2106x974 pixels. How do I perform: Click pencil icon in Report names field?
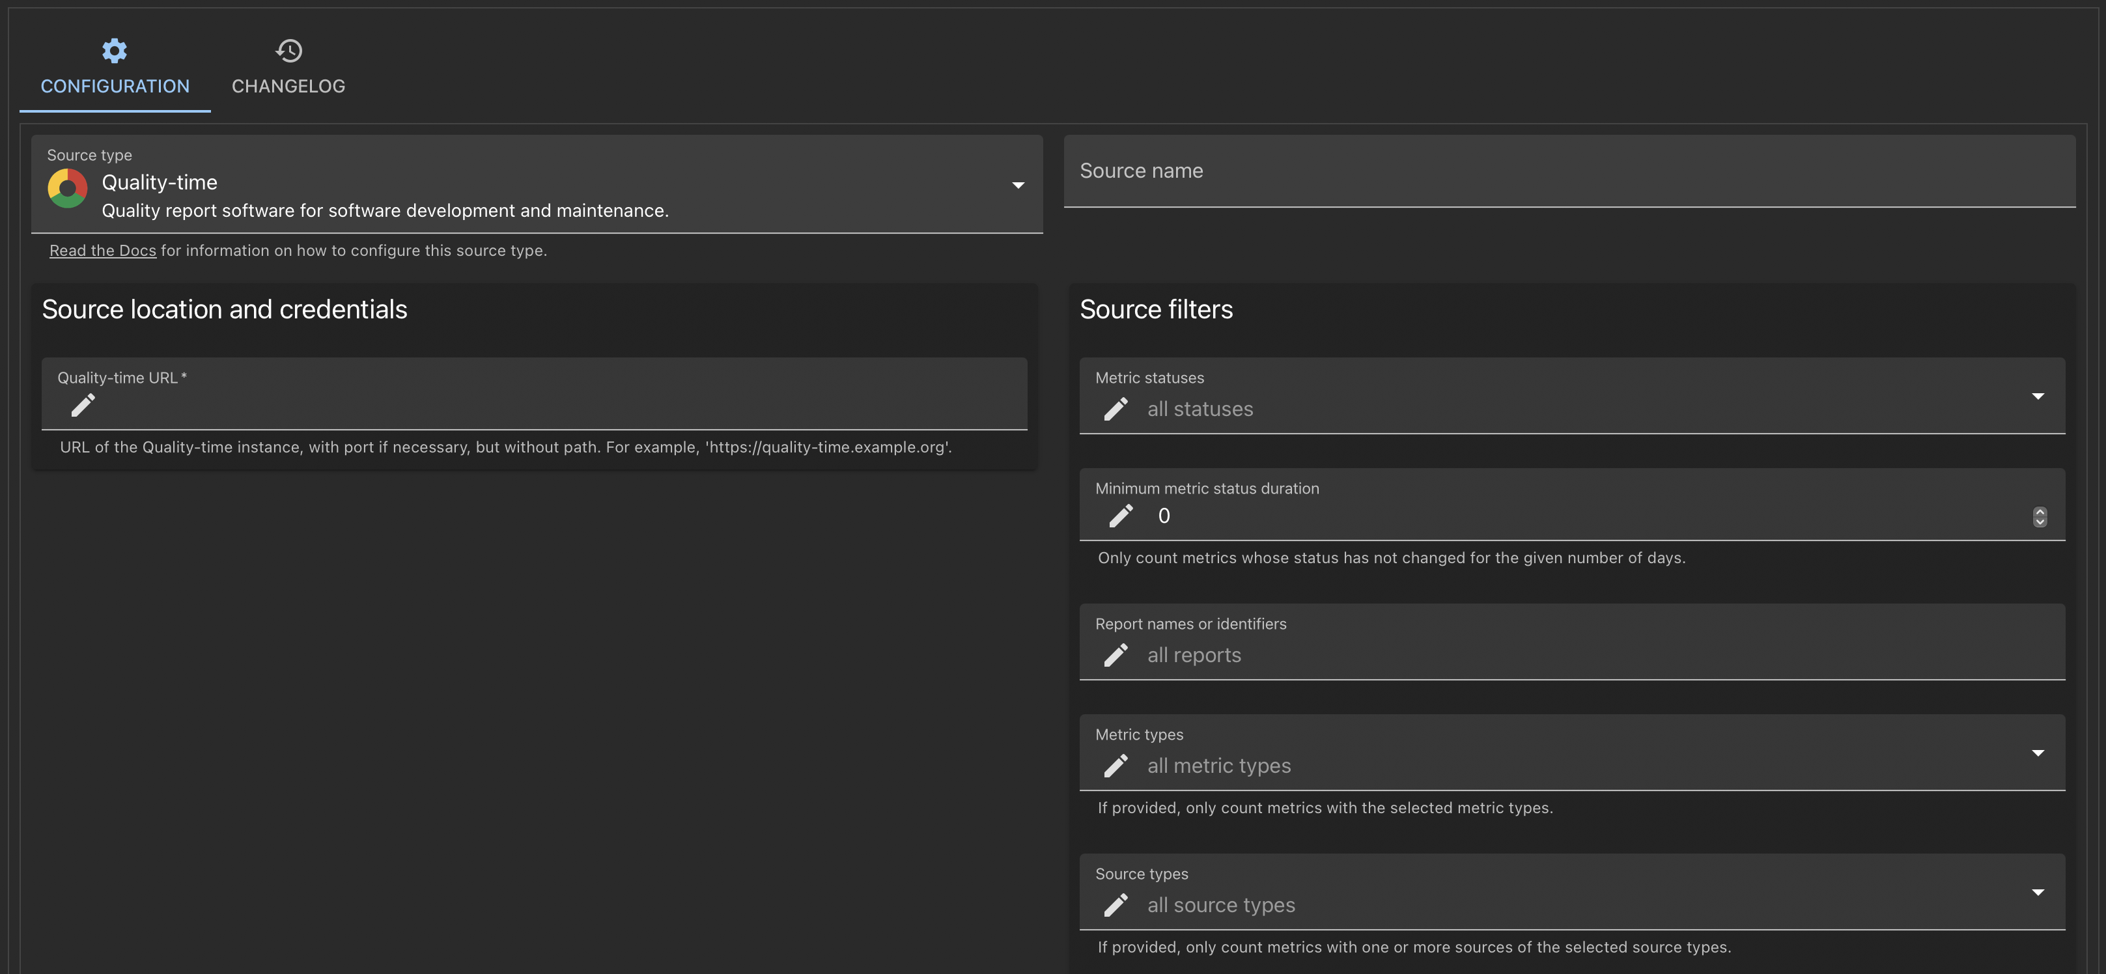click(1116, 654)
